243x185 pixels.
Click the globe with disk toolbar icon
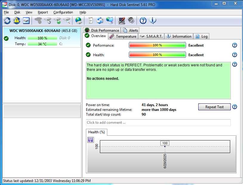click(x=79, y=21)
